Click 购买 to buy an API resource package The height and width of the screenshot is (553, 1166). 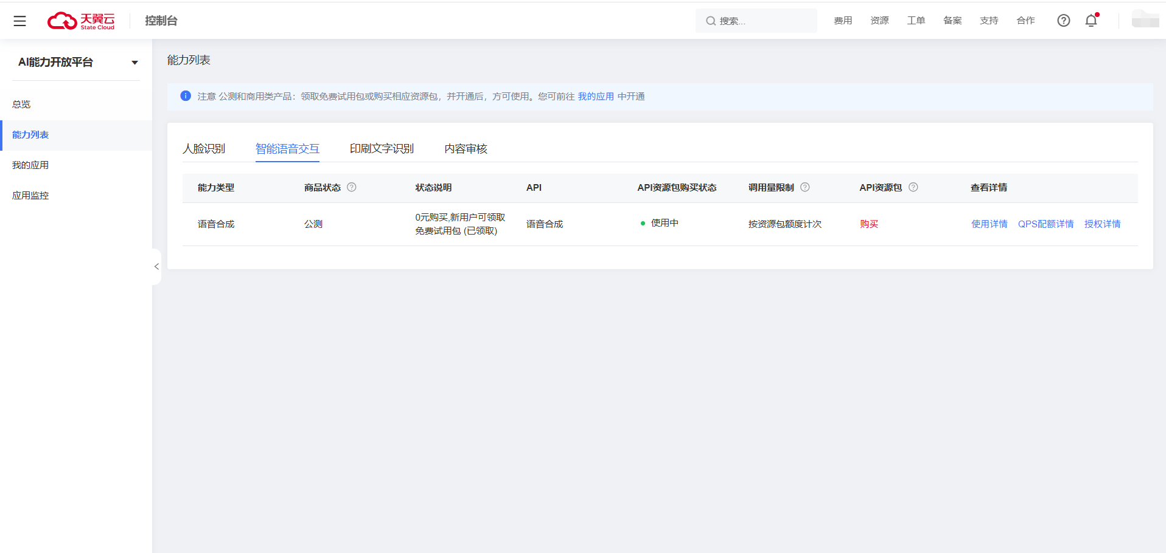(869, 224)
